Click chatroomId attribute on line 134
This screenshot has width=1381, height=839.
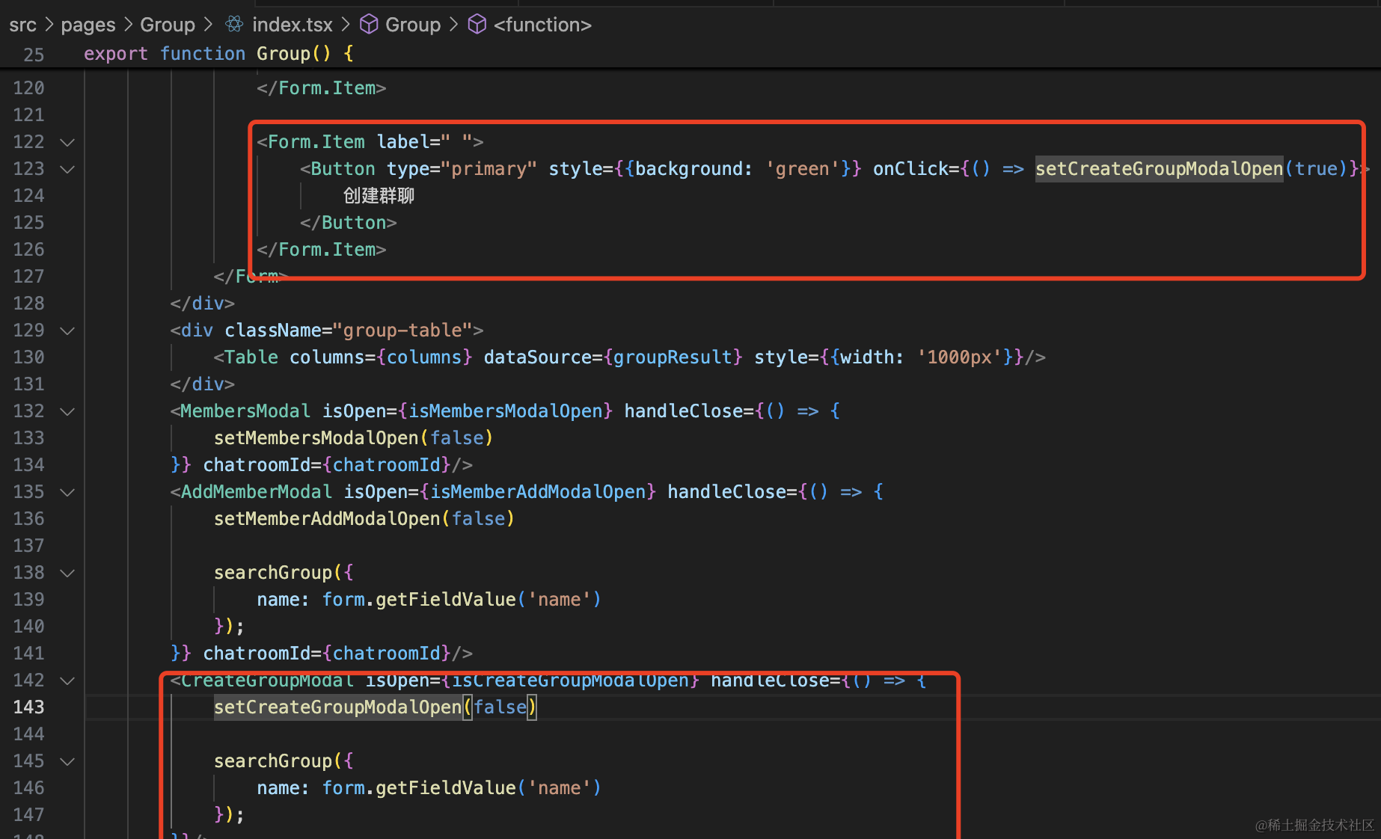click(257, 465)
